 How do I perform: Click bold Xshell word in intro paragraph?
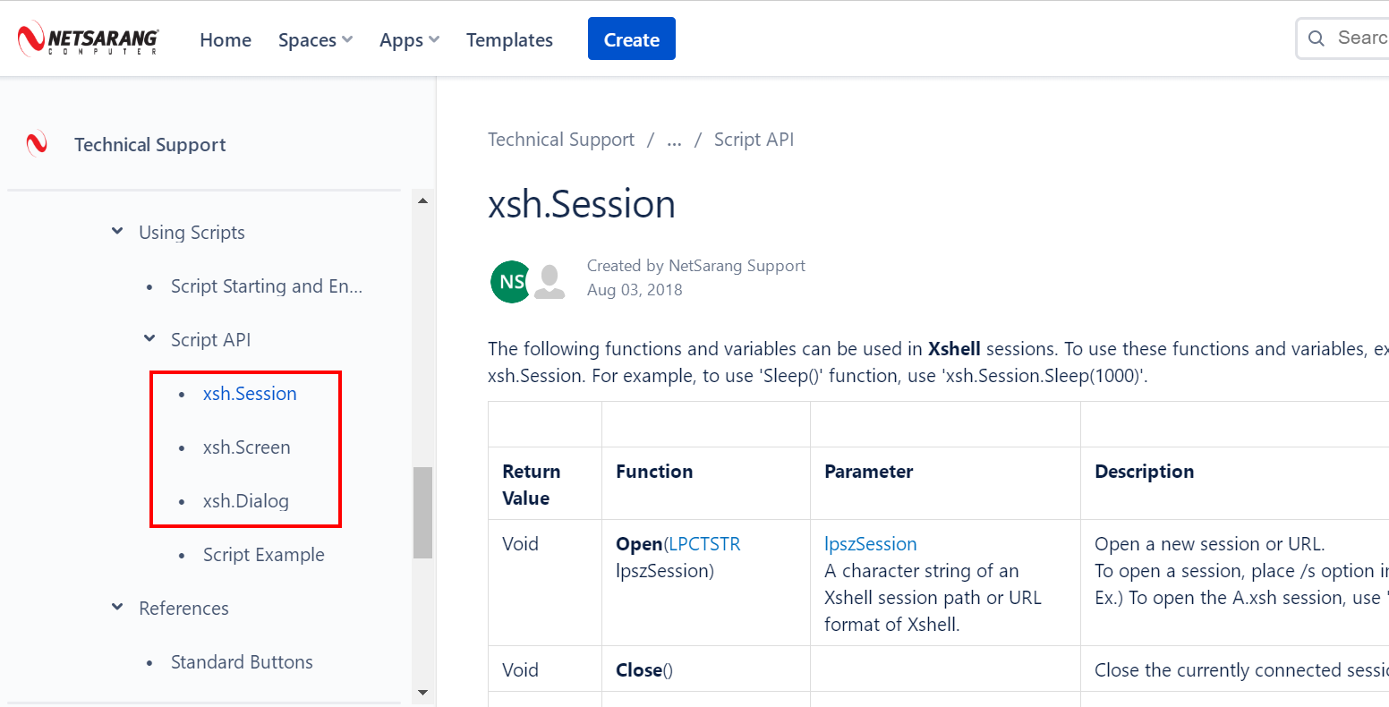[954, 349]
